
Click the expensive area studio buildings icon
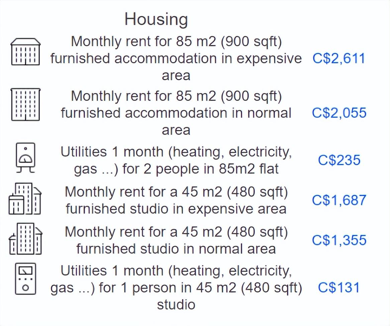(25, 199)
